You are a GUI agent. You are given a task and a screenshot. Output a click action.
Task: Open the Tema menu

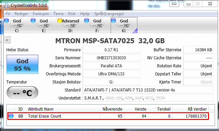click(59, 14)
